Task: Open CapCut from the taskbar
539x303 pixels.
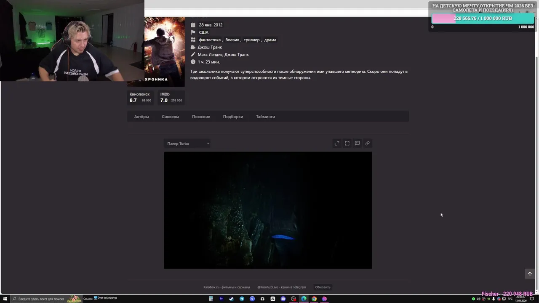Action: (x=273, y=299)
